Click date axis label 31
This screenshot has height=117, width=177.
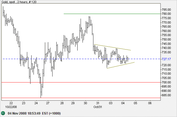coord(98,103)
